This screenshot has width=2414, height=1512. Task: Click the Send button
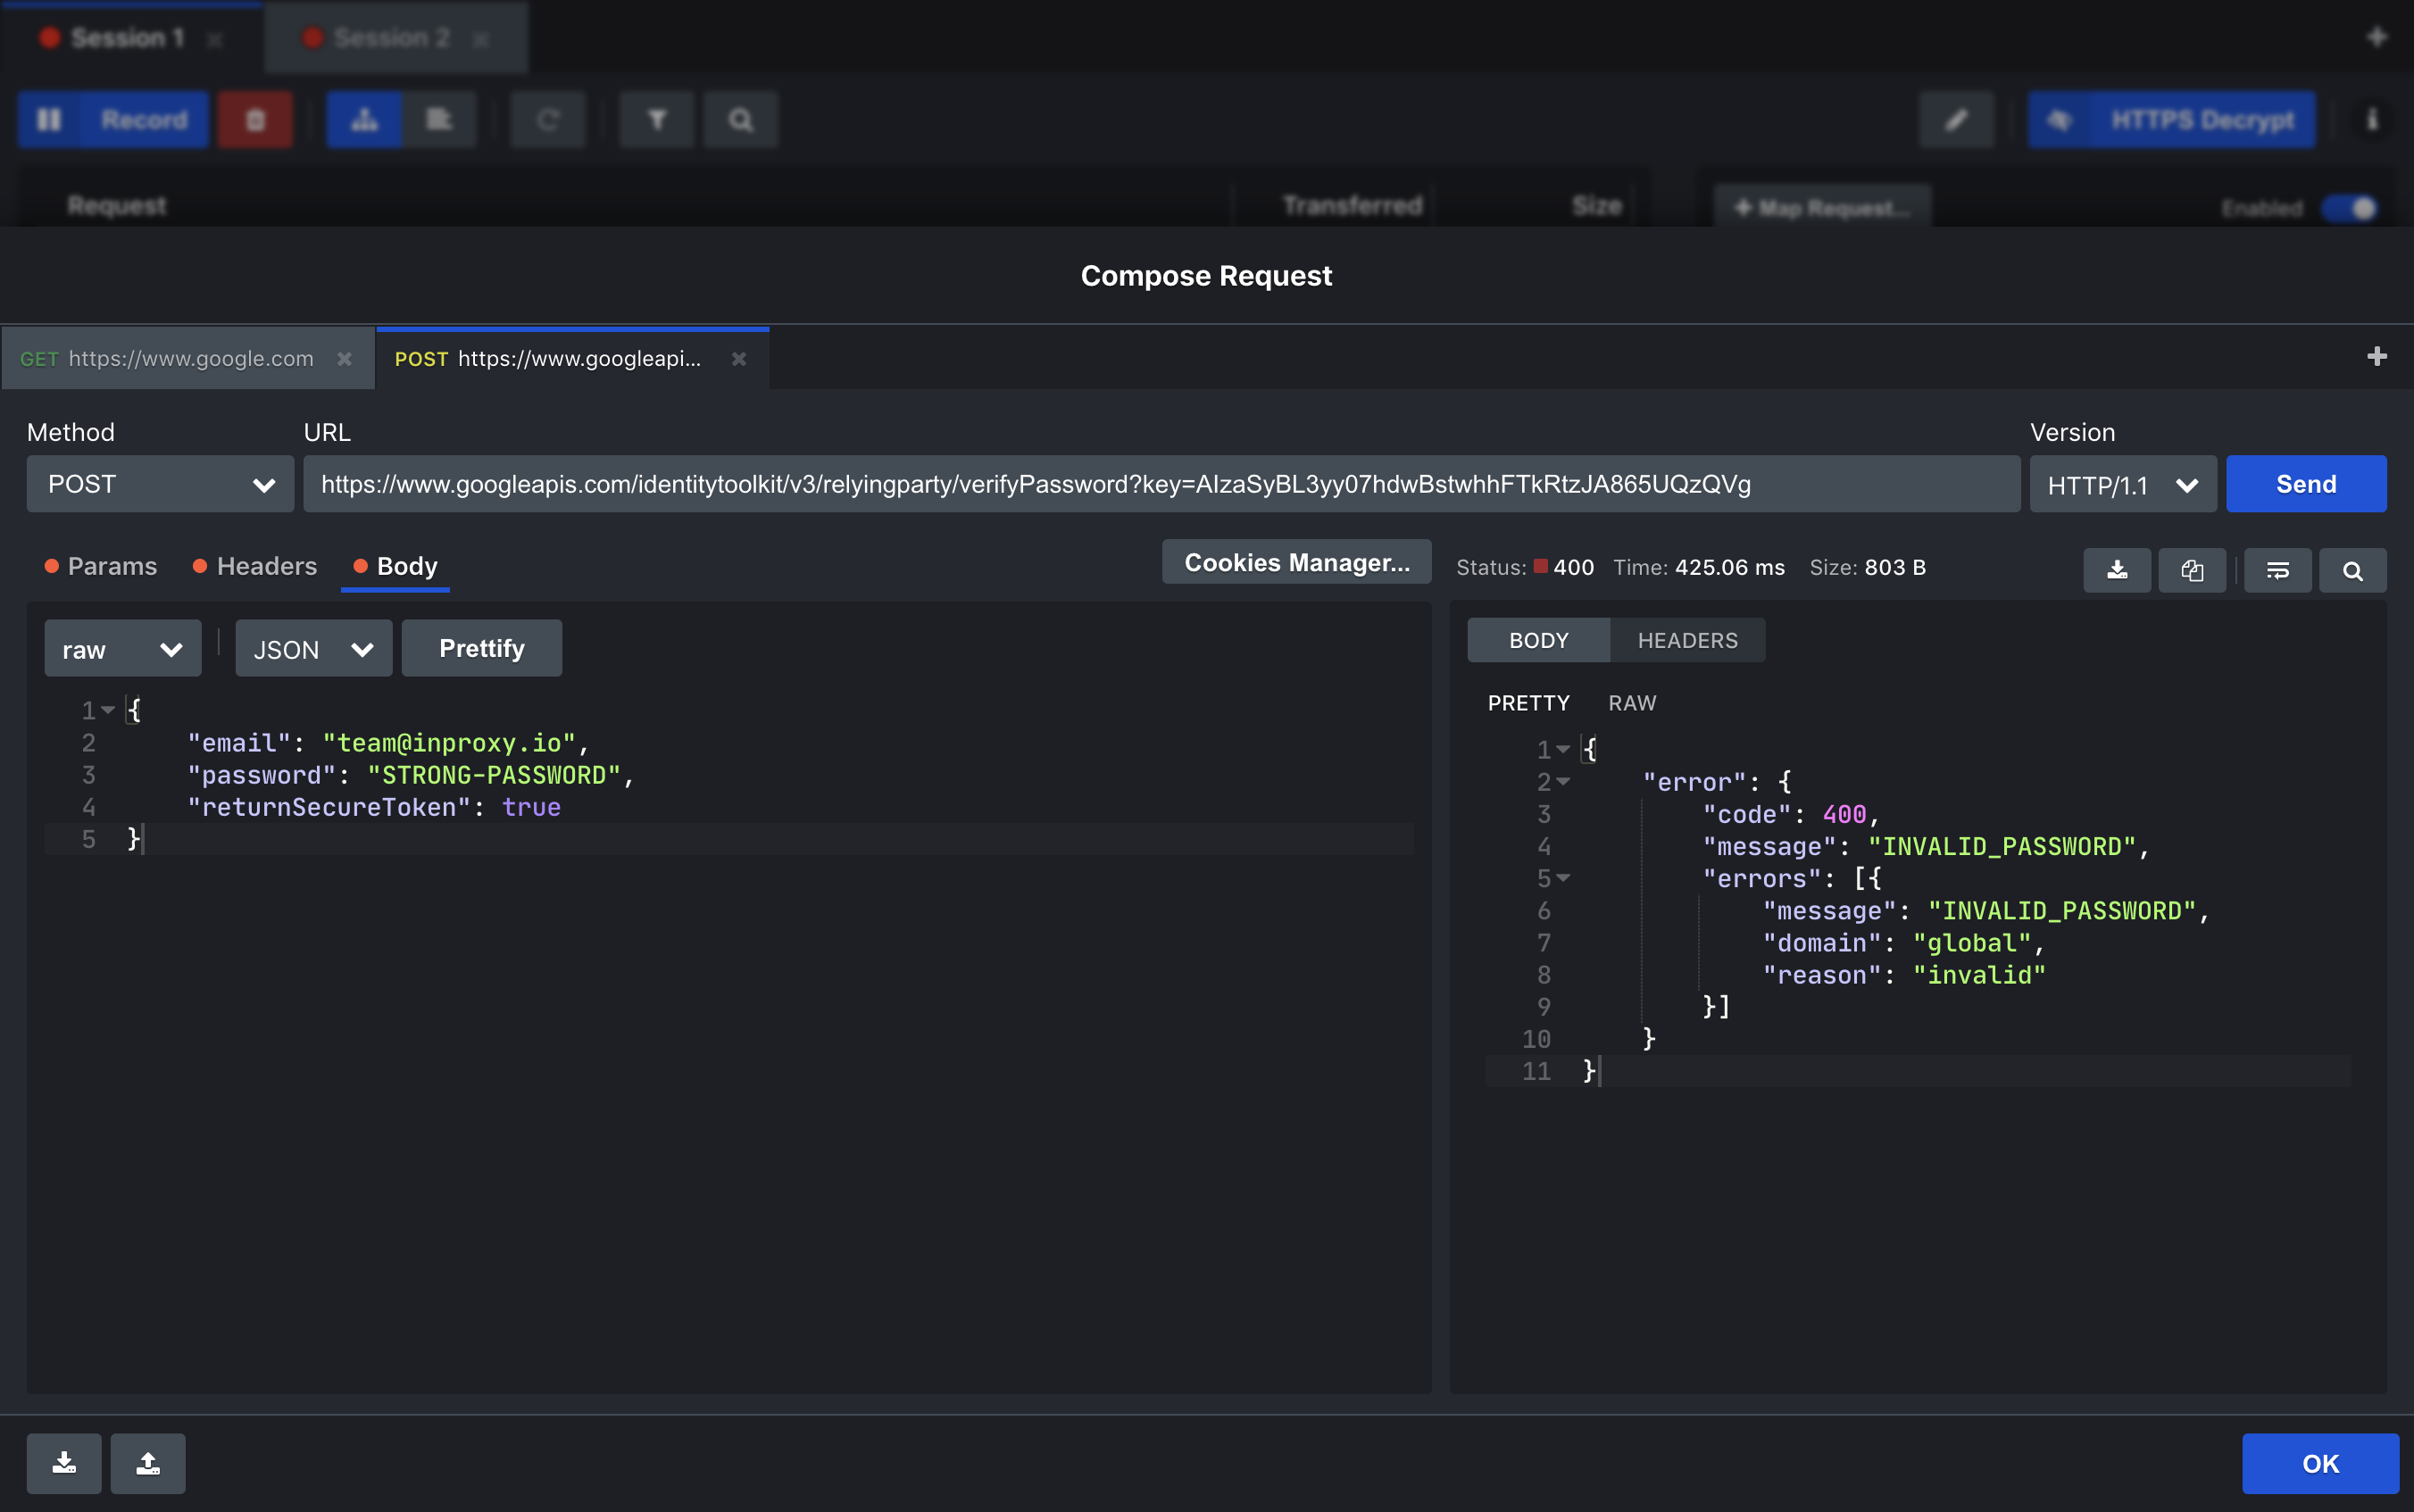click(x=2306, y=484)
